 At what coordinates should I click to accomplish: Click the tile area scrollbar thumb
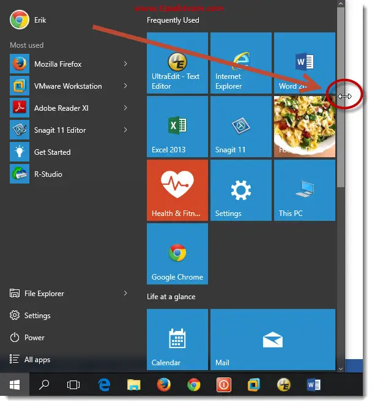[341, 97]
